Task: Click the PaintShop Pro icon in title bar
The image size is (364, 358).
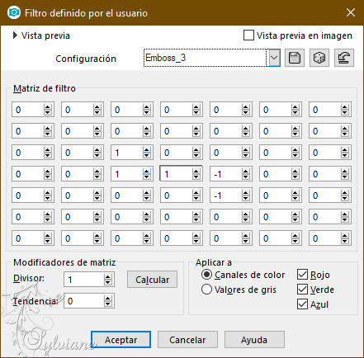Action: 14,12
